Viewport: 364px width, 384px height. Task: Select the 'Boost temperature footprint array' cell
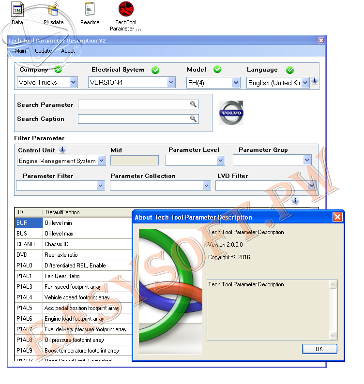click(87, 351)
